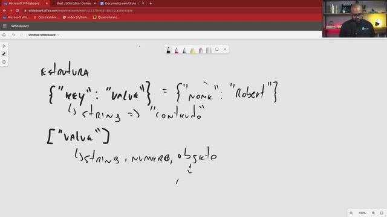Close the inking pen toolbar
This screenshot has width=387, height=217.
point(225,49)
